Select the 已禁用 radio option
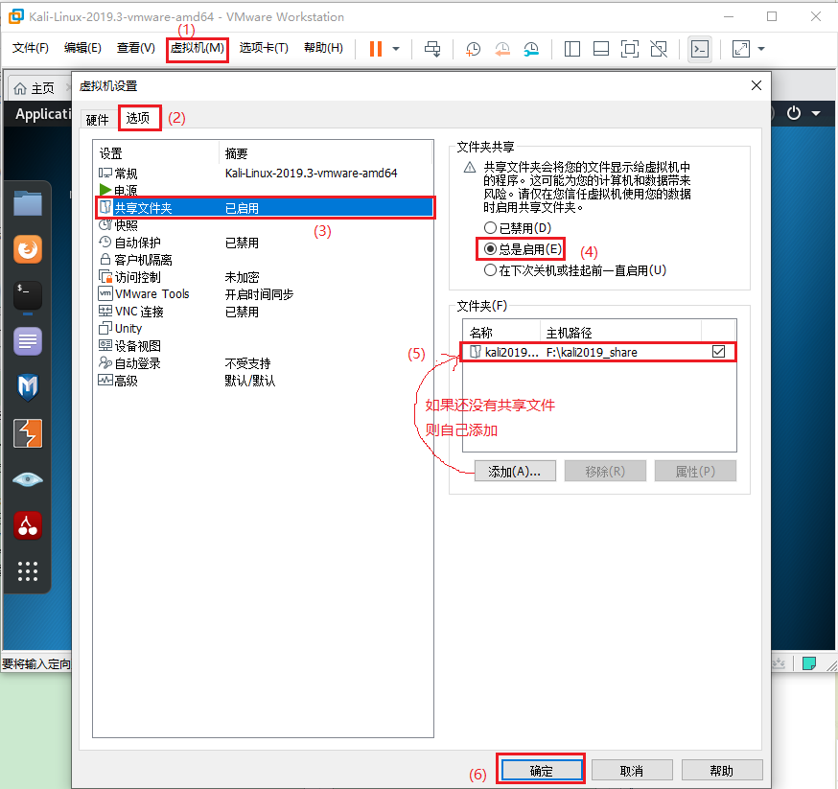Viewport: 838px width, 789px height. (x=489, y=227)
